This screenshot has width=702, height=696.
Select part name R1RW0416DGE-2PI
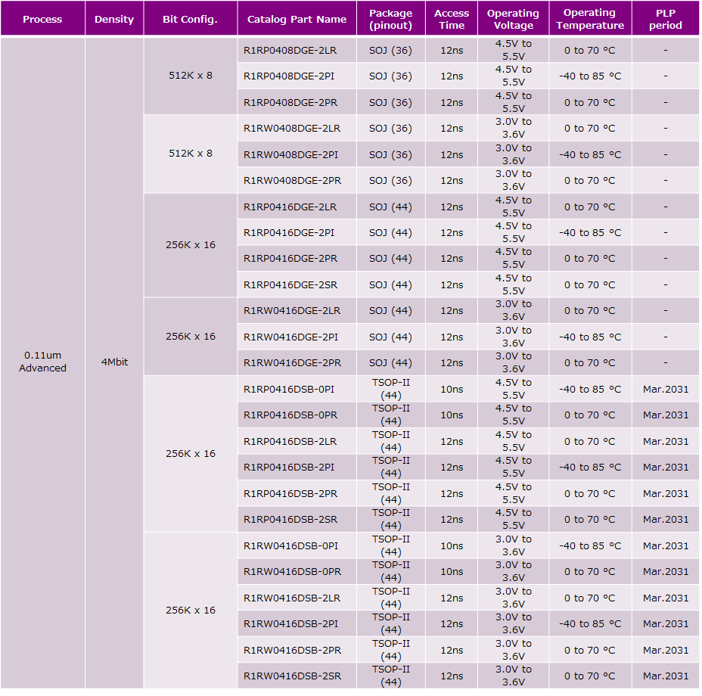point(291,337)
